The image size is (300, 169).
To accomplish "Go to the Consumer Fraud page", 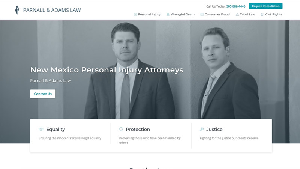I will click(x=215, y=14).
